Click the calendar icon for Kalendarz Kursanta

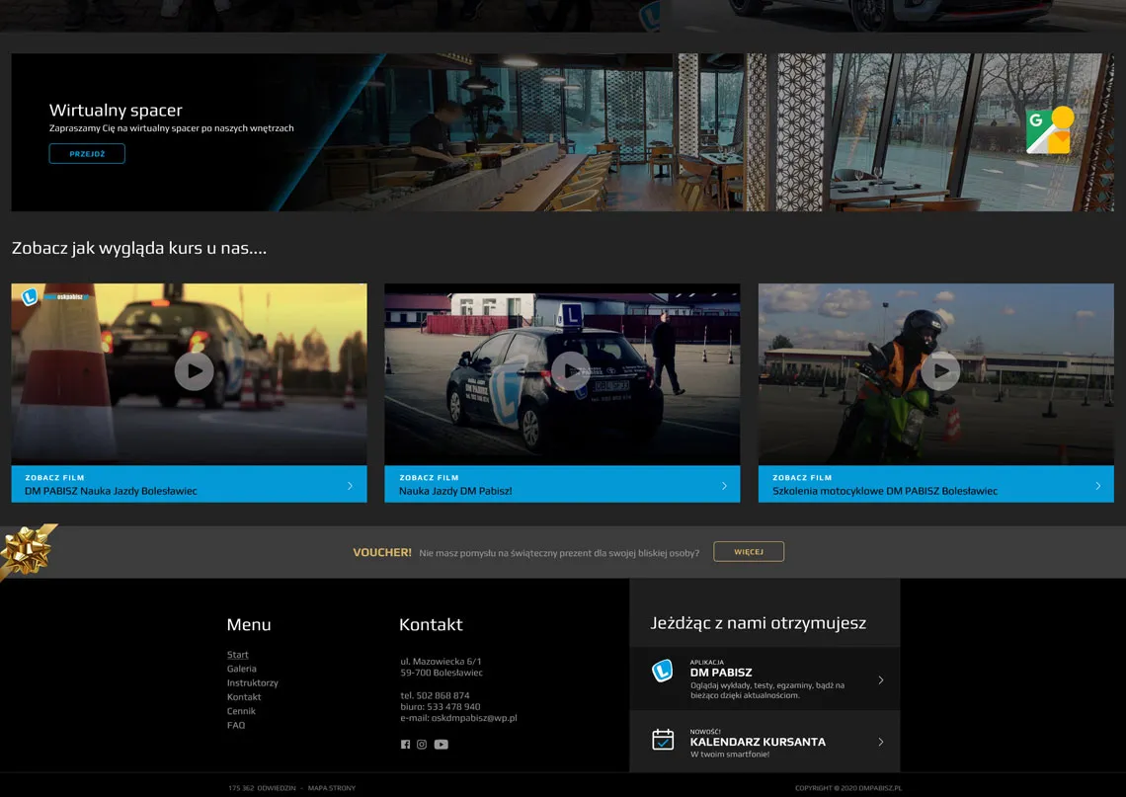tap(663, 740)
